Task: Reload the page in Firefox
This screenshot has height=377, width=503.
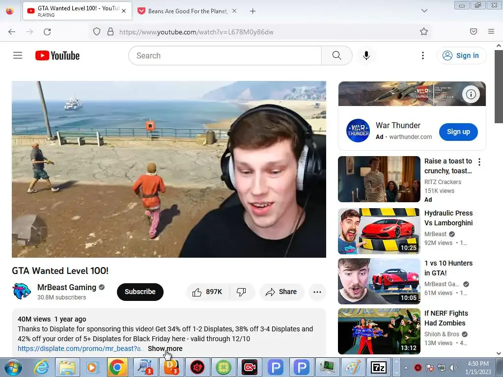Action: point(47,32)
